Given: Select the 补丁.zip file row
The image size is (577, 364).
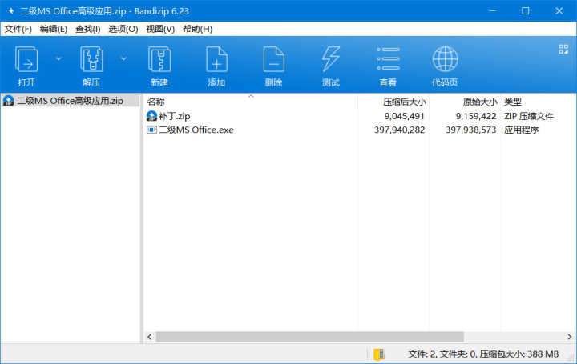Looking at the screenshot, I should 174,116.
